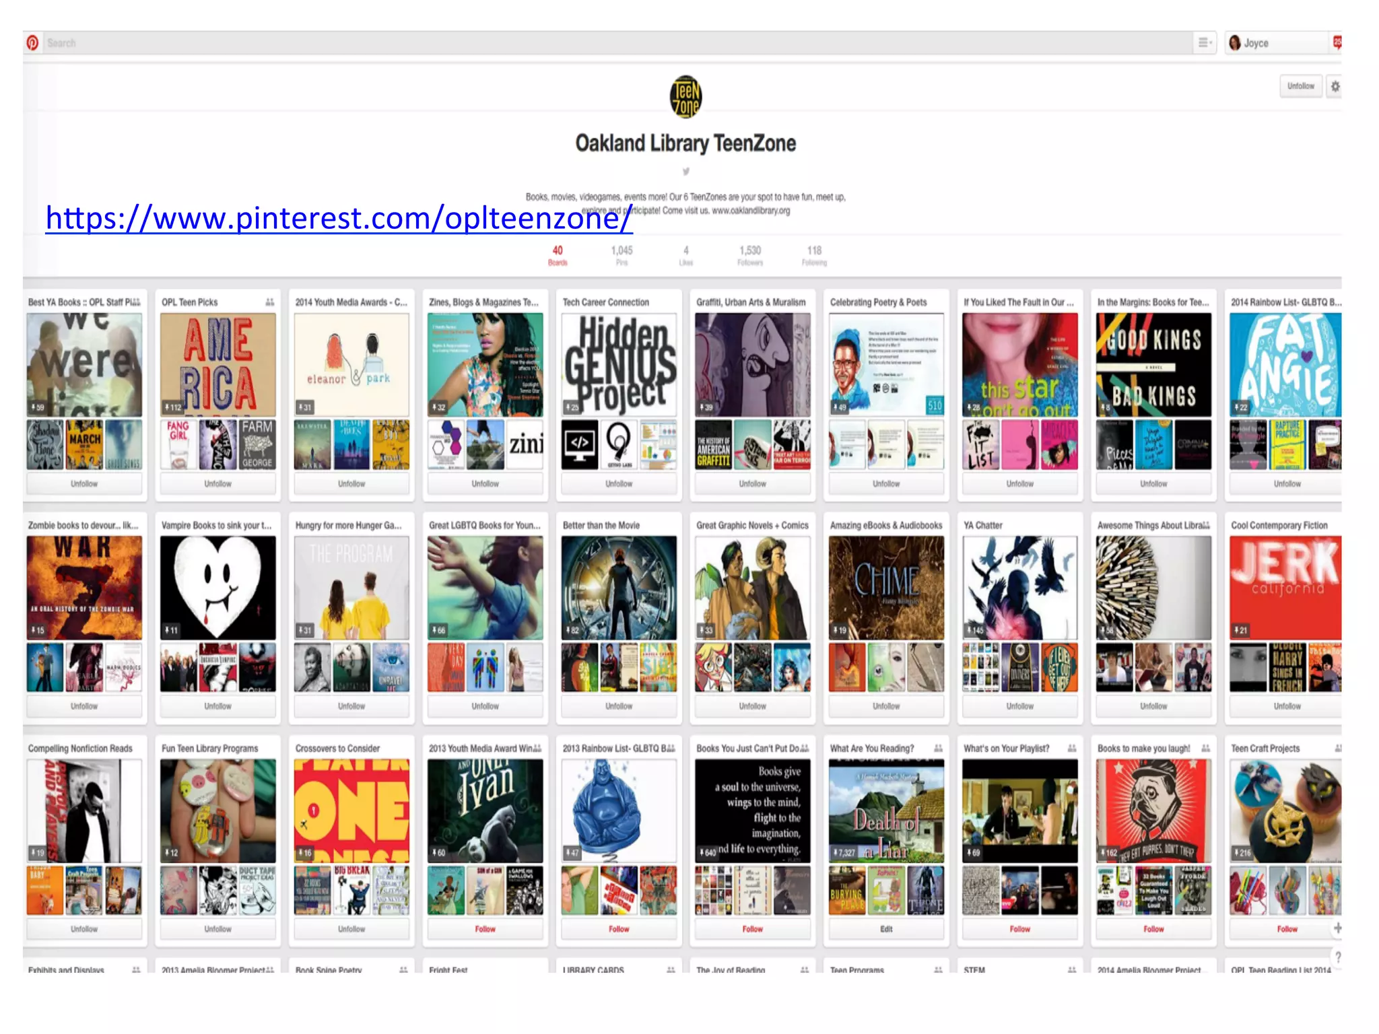Open the Fat Angie board cover thumbnail
Viewport: 1379px width, 1034px height.
1285,364
